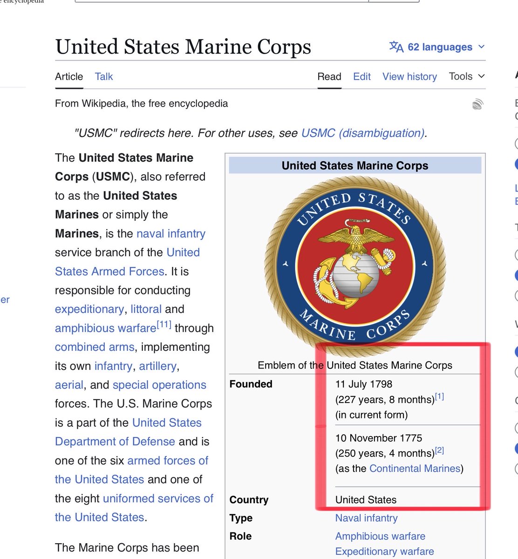Screen dimensions: 518x559
Task: Open the expeditionary link
Action: pos(89,309)
